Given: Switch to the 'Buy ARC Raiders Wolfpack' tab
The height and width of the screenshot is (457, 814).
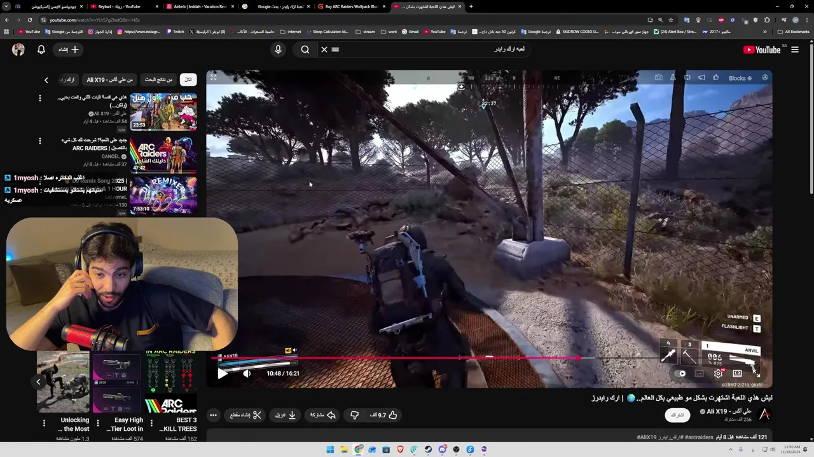Looking at the screenshot, I should coord(352,6).
